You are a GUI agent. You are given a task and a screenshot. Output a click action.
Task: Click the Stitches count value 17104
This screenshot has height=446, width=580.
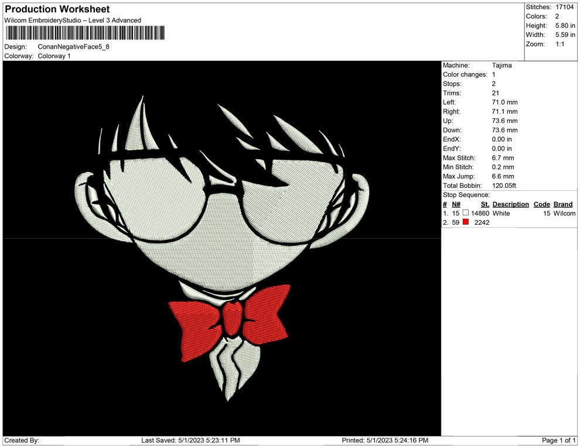point(563,7)
